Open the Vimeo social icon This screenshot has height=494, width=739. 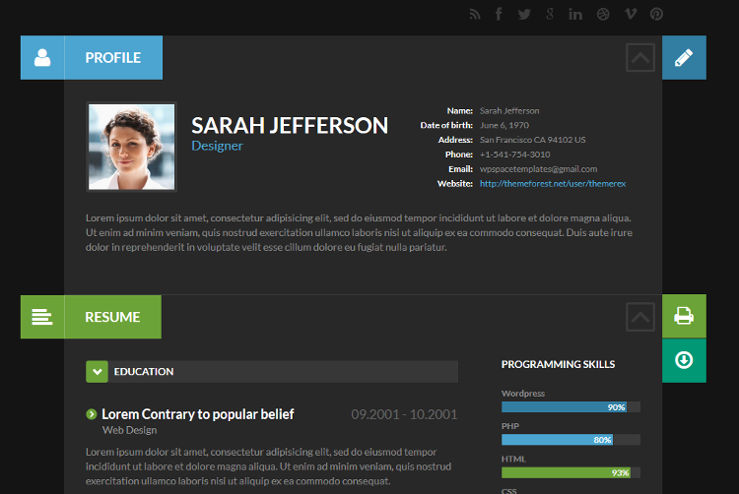pyautogui.click(x=631, y=14)
